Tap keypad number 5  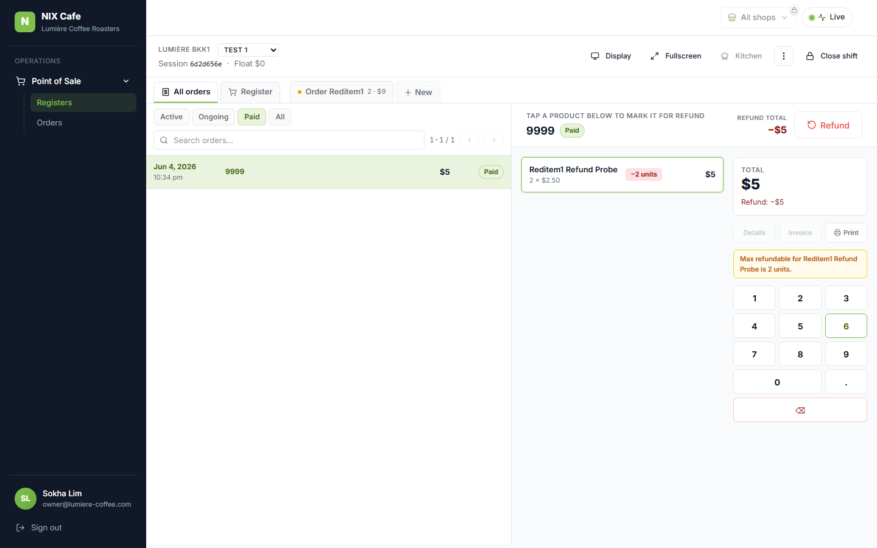point(800,326)
